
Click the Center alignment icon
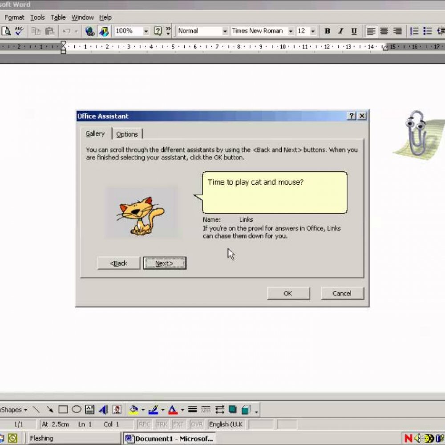384,31
